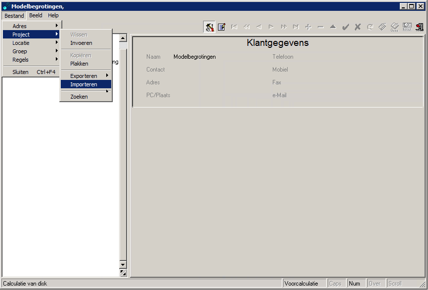This screenshot has width=428, height=290.
Task: Click the PC/Plaats label
Action: pos(158,95)
